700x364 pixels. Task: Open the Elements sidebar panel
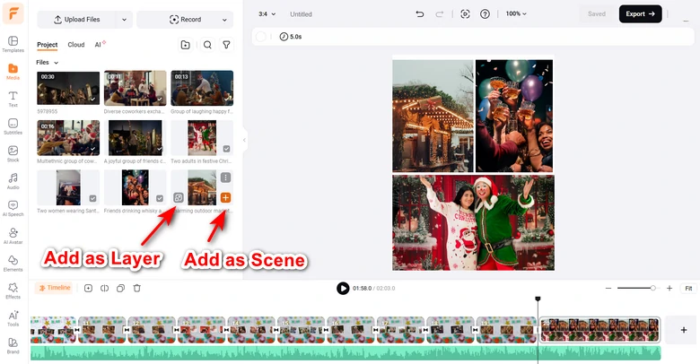pos(13,264)
